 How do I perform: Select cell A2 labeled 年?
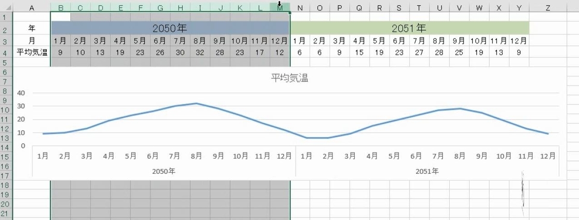[x=31, y=28]
